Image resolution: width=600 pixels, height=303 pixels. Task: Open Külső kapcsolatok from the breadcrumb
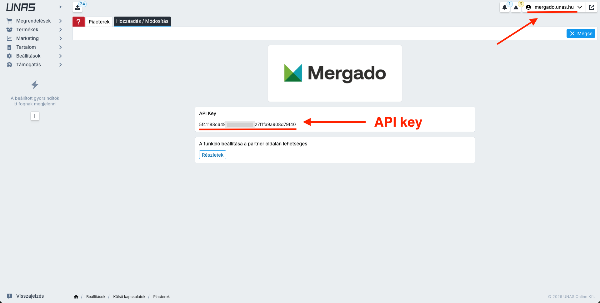click(x=129, y=296)
